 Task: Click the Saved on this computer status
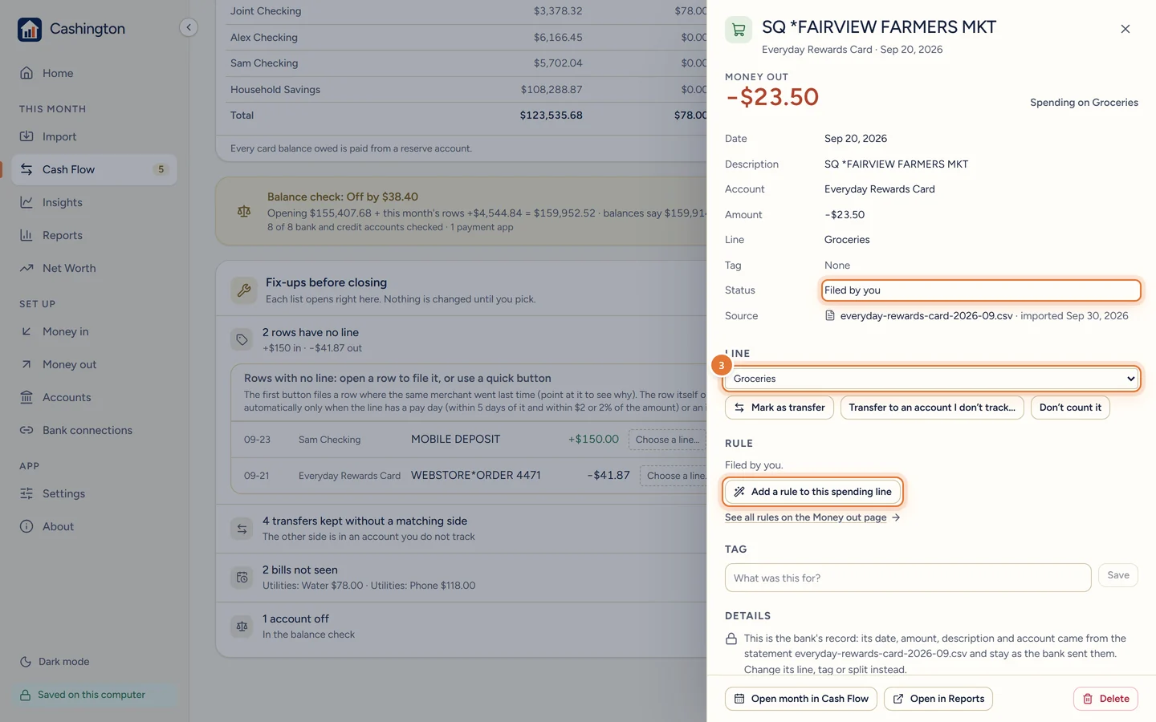click(x=94, y=695)
